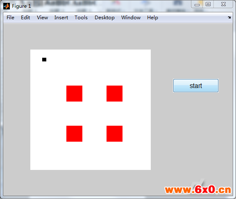
Task: Open the Window menu
Action: coord(131,18)
